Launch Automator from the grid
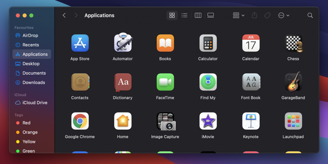Image resolution: width=328 pixels, height=164 pixels. point(123,42)
